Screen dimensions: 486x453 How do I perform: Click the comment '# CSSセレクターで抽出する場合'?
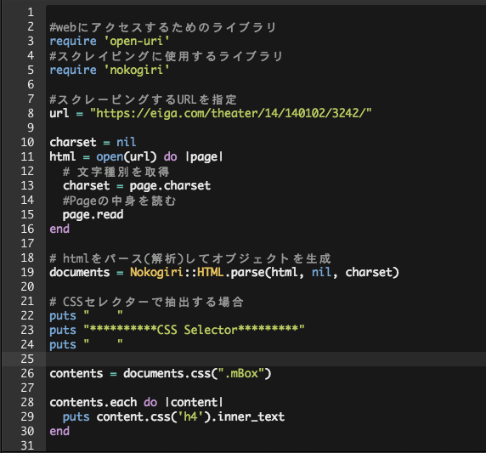[147, 302]
